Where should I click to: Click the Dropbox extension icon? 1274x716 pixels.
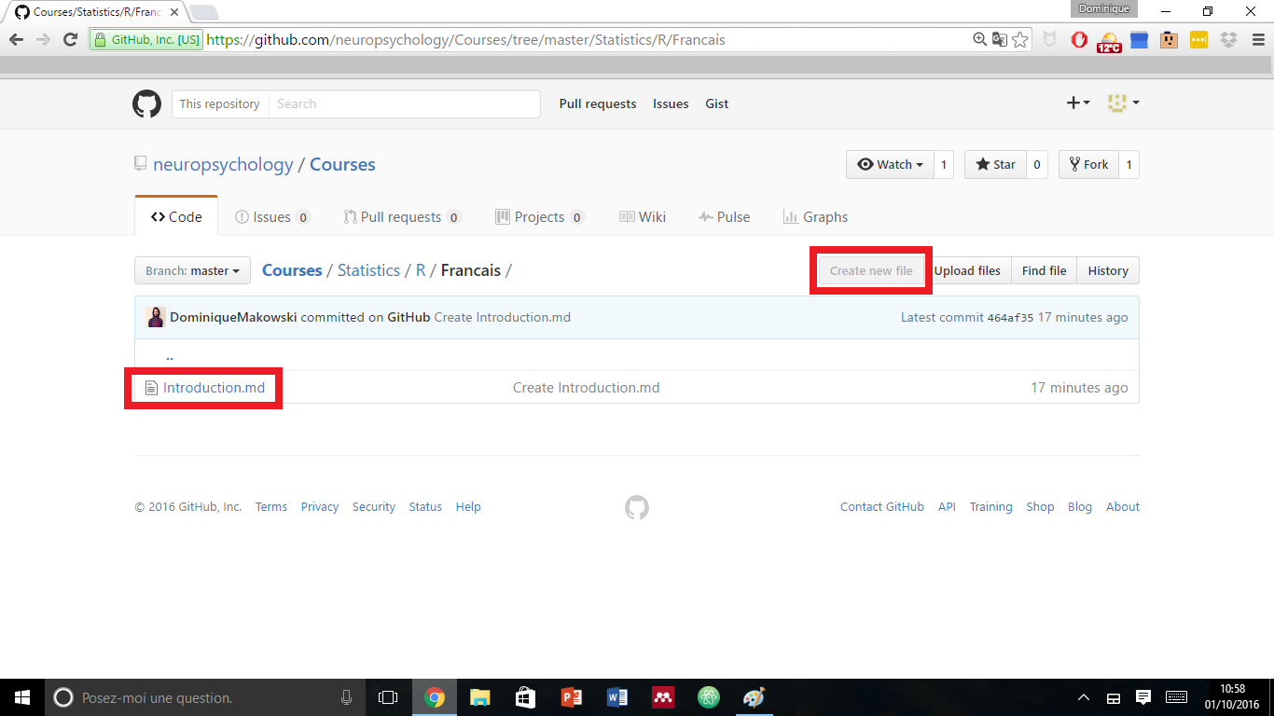1228,40
